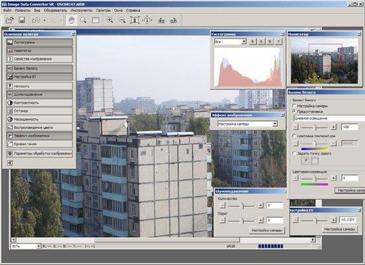Click Настройки камеры in noise reduction panel
365x265 pixels.
click(267, 230)
